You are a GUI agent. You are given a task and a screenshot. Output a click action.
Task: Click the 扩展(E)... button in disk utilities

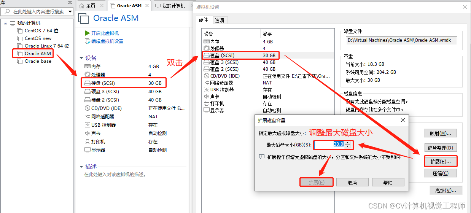441,162
